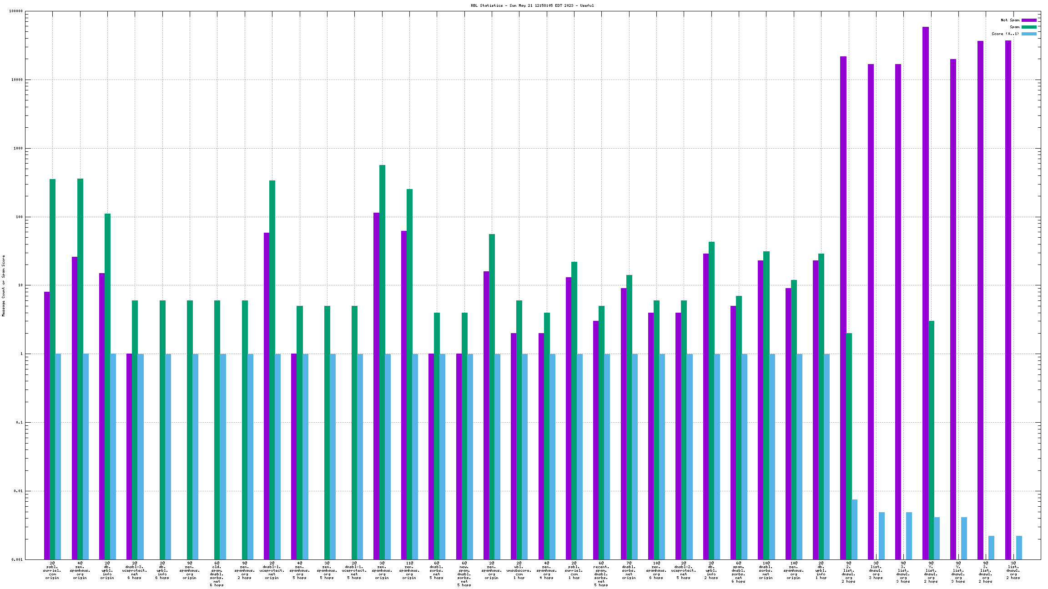Click the dnsbl-2.uceprotect.net 5 hops label
Viewport: 1048px width, 589px height.
[x=684, y=570]
